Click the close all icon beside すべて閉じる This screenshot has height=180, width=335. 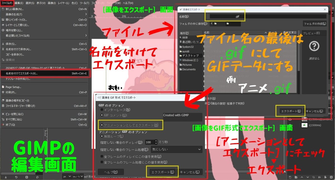coord(3,119)
